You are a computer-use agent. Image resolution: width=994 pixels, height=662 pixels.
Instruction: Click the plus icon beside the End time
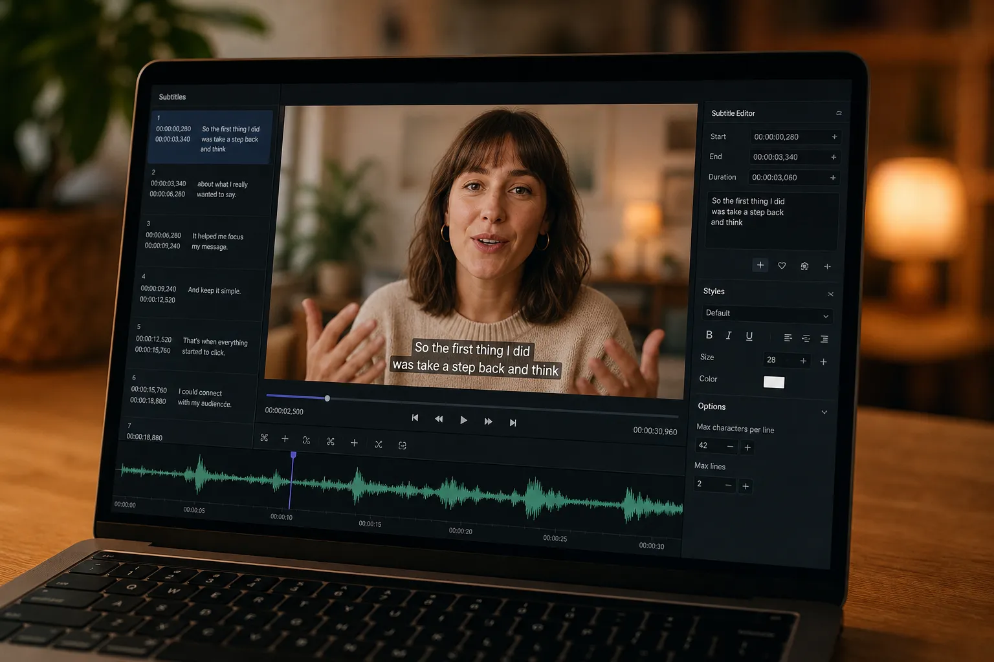point(834,157)
